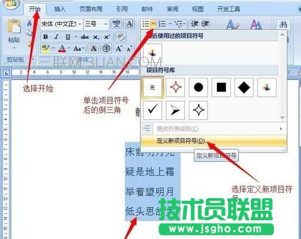Image resolution: width=301 pixels, height=239 pixels.
Task: Click the Text Highlight Color pen icon
Action: [46, 48]
